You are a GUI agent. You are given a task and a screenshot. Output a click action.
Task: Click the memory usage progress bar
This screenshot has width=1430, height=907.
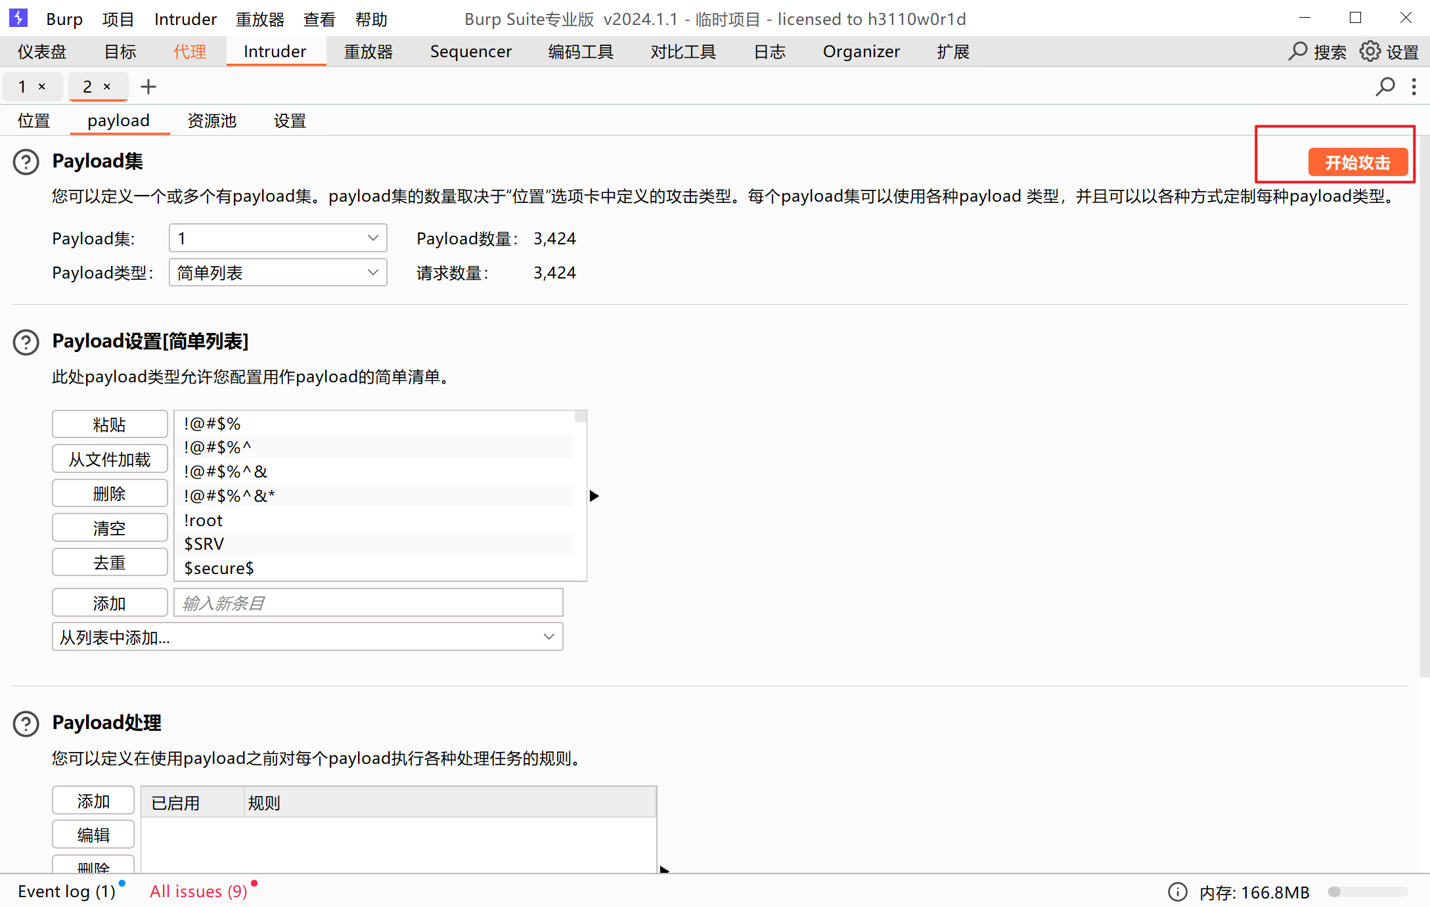click(x=1368, y=892)
